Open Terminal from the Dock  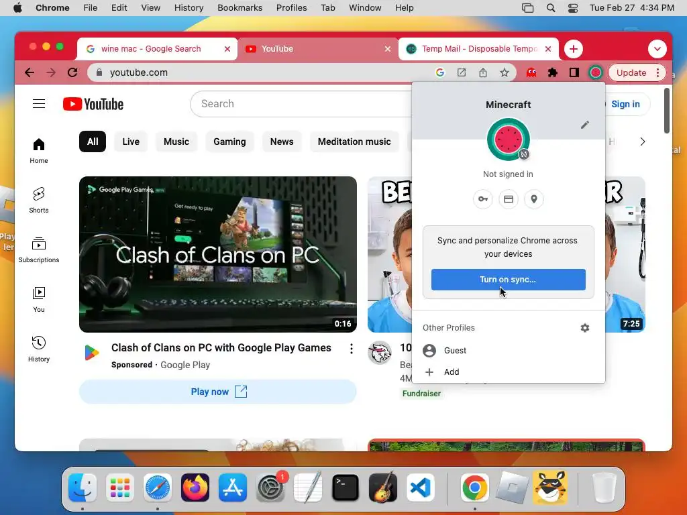click(346, 487)
